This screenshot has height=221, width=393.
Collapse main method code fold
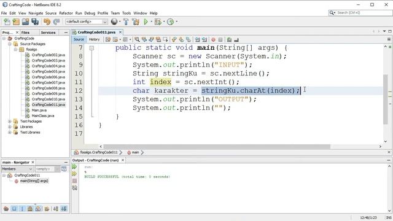click(91, 48)
